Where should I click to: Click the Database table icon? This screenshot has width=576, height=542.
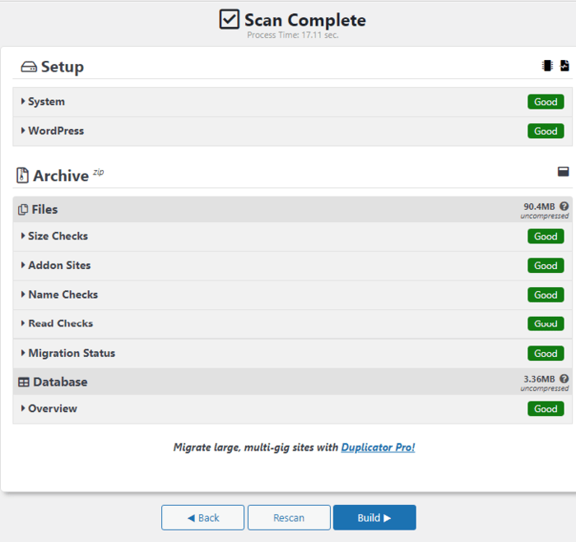point(24,382)
